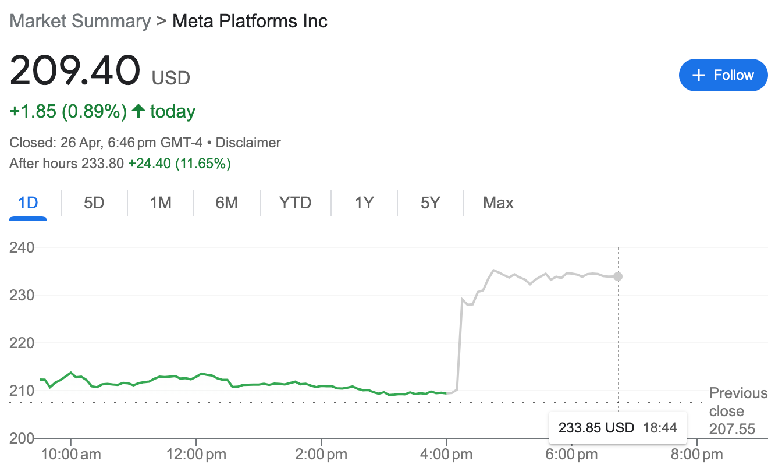Viewport: 782px width, 468px height.
Task: Open the 6M chart range
Action: pyautogui.click(x=226, y=203)
